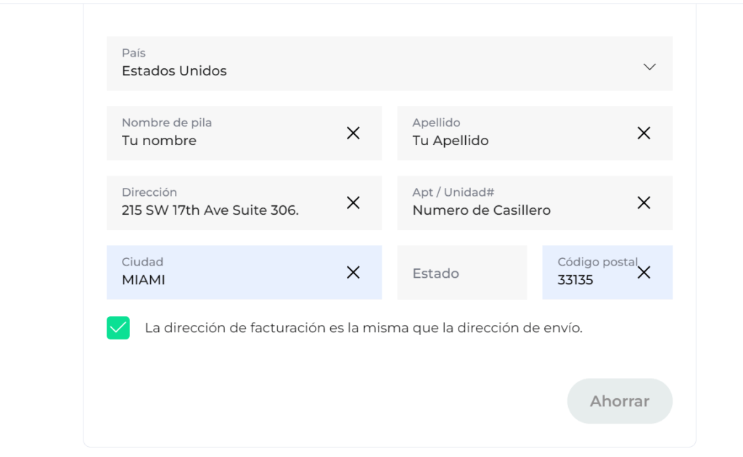Image resolution: width=743 pixels, height=457 pixels.
Task: Clear the Apt / Unidad# field
Action: [x=644, y=202]
